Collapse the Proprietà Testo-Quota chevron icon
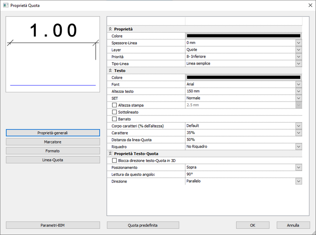316x235 pixels. (110, 153)
